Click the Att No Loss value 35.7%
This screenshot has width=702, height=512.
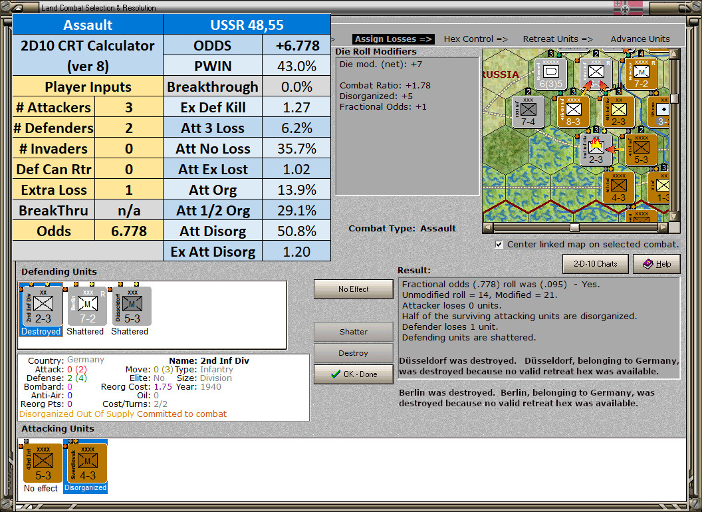click(x=296, y=148)
